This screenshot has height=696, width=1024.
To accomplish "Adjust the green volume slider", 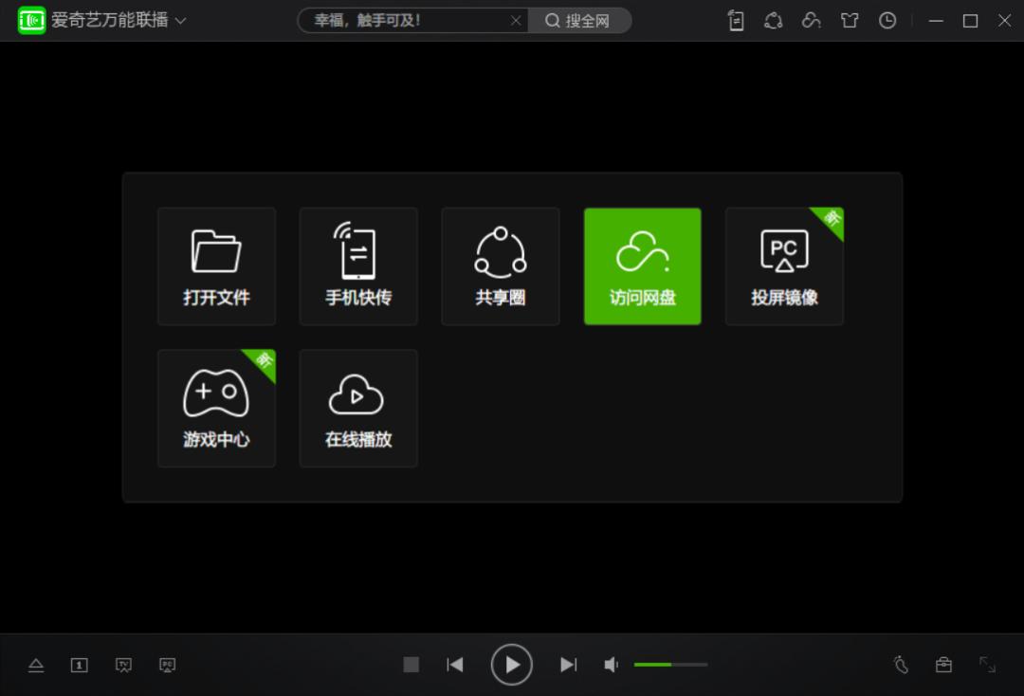I will pyautogui.click(x=664, y=664).
